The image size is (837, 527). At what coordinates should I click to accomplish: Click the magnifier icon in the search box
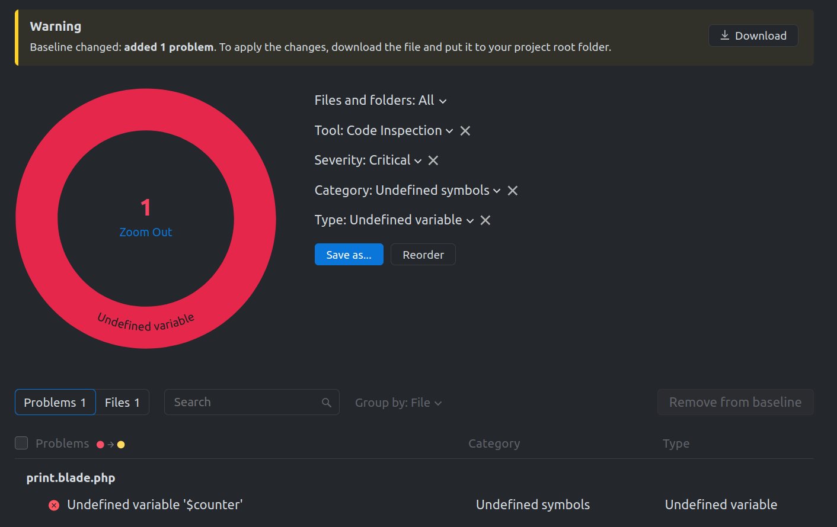coord(327,402)
